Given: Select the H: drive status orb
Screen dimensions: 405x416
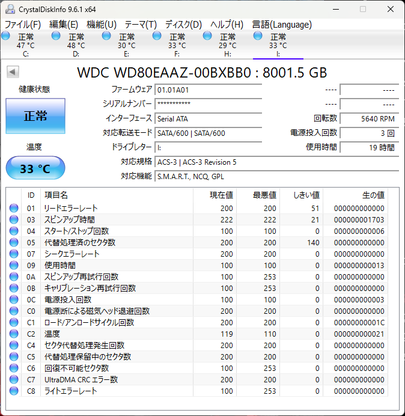Looking at the screenshot, I should click(207, 36).
